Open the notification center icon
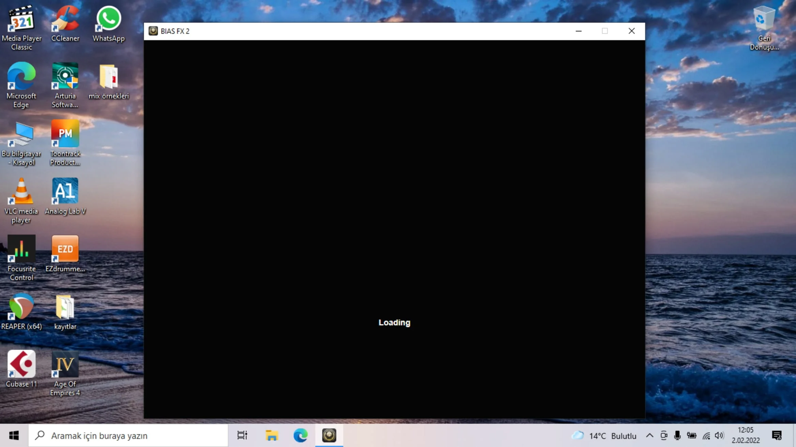796x447 pixels. (x=777, y=435)
